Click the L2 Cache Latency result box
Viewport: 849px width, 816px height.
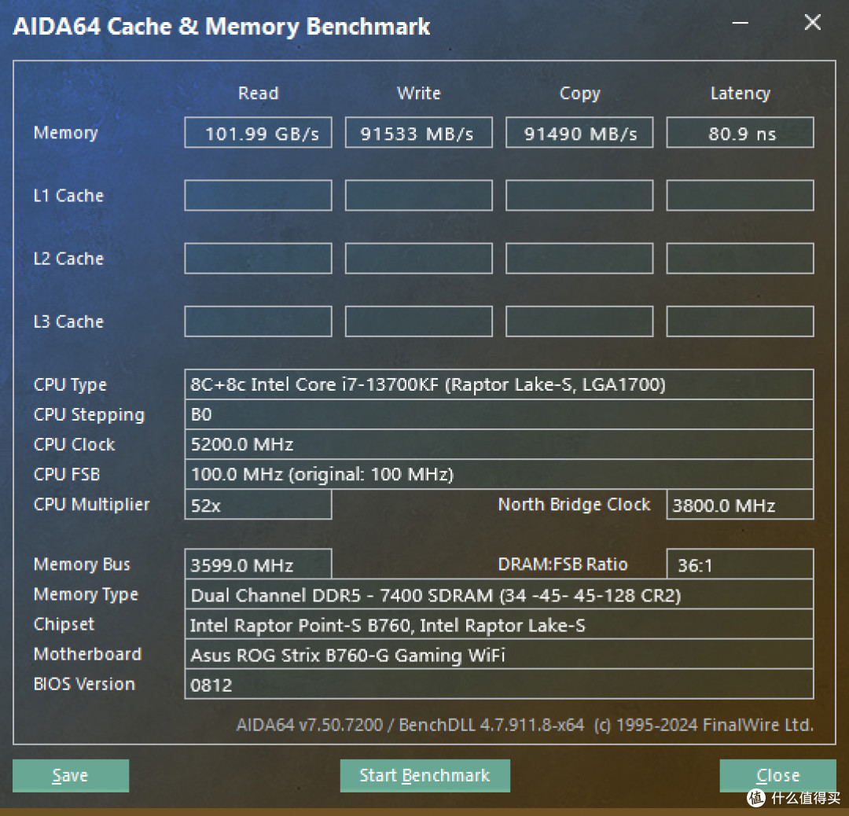pyautogui.click(x=741, y=259)
